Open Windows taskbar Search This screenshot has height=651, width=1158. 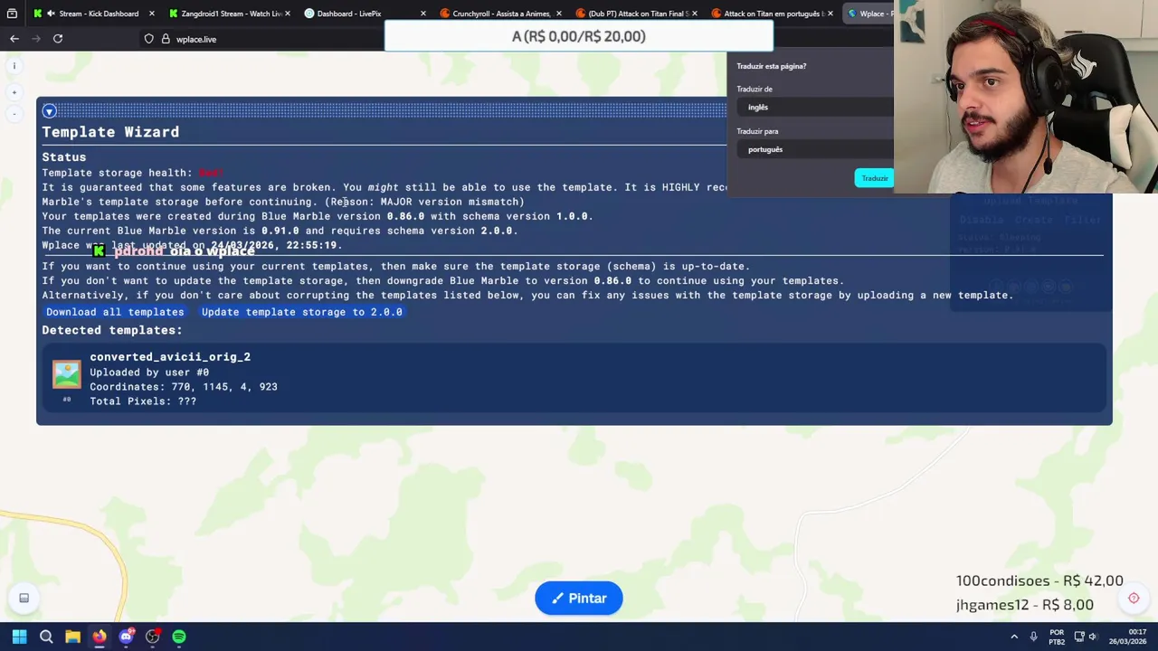pos(46,637)
